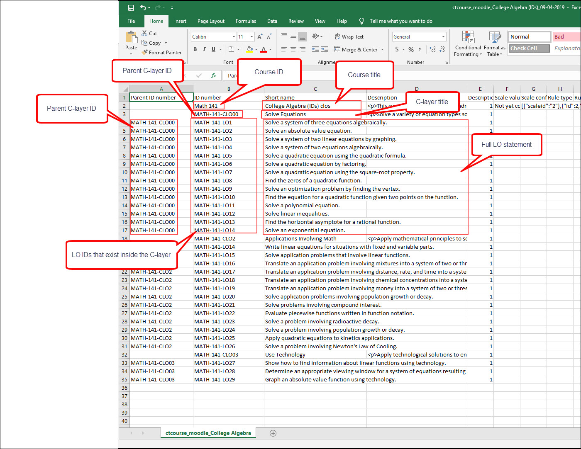Expand the General number format dropdown

coord(443,37)
